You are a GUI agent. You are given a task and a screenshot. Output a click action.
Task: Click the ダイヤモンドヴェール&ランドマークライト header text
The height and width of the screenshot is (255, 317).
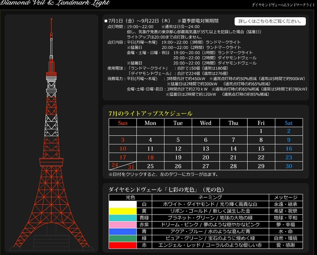point(283,5)
